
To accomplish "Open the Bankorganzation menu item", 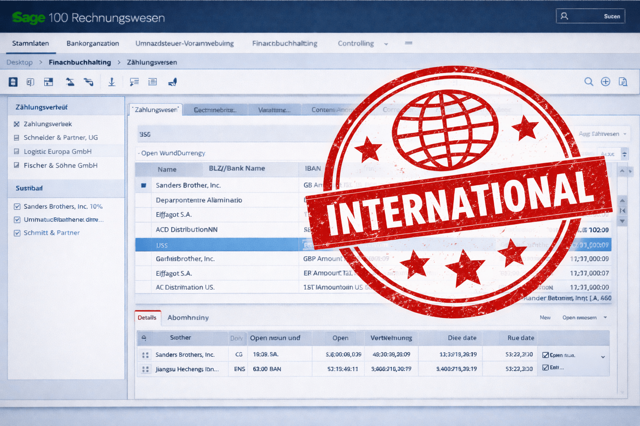I will 92,43.
